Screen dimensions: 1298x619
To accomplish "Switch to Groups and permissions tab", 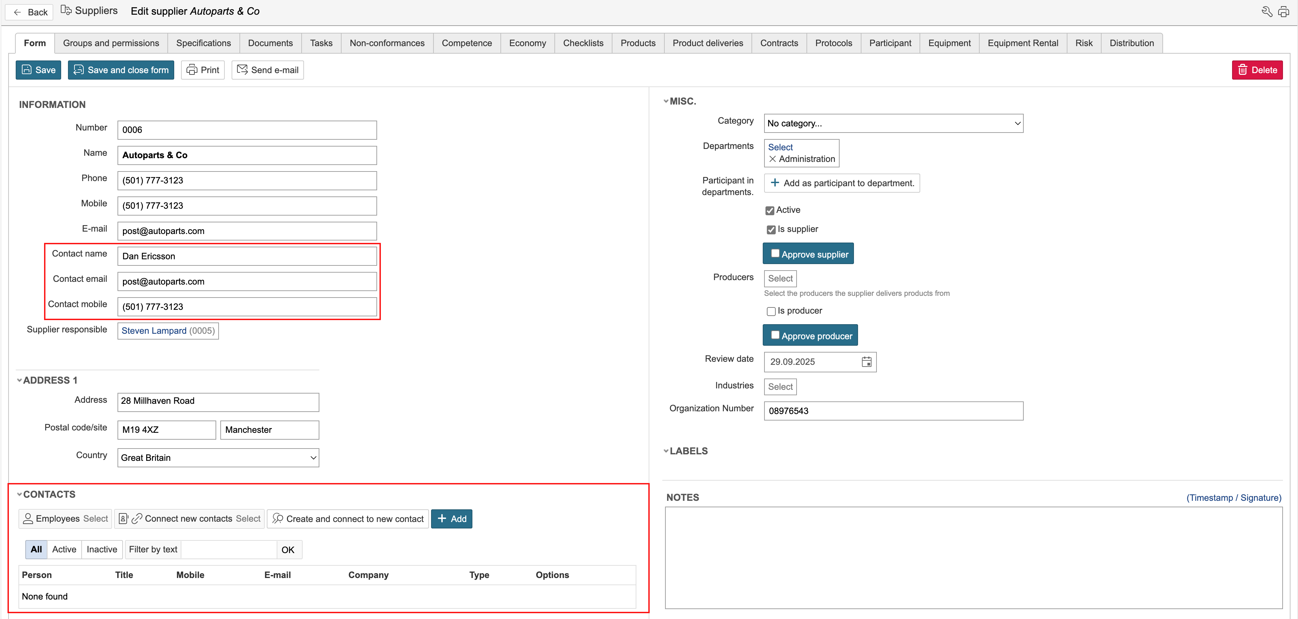I will [111, 43].
